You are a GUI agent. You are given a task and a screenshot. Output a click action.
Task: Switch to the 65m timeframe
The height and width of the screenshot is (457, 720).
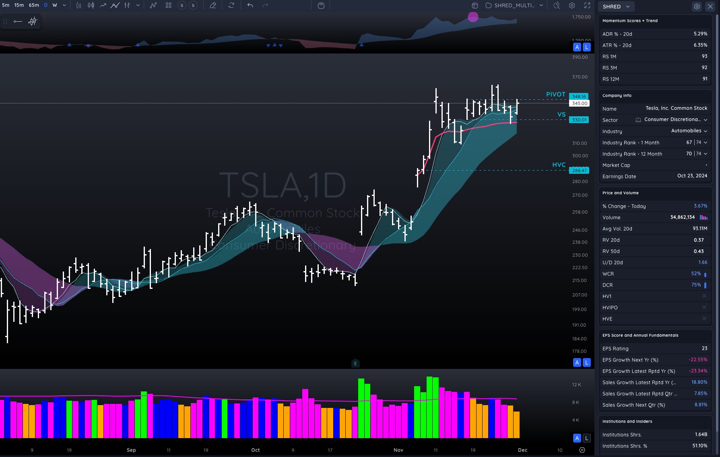tap(34, 5)
